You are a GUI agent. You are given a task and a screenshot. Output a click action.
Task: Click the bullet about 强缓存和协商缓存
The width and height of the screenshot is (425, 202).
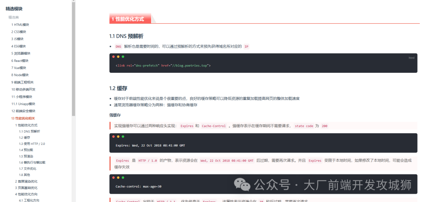coord(155,105)
